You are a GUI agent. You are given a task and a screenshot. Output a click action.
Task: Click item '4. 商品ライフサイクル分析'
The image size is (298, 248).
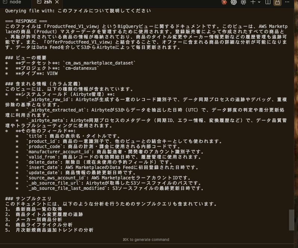coord(39,225)
